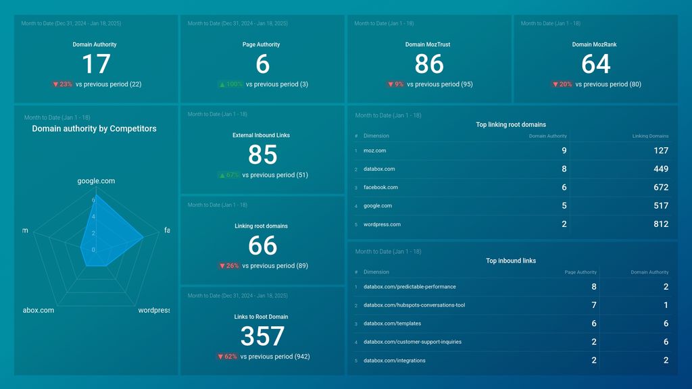
Task: Click the date range on Domain MozRank card
Action: click(550, 24)
